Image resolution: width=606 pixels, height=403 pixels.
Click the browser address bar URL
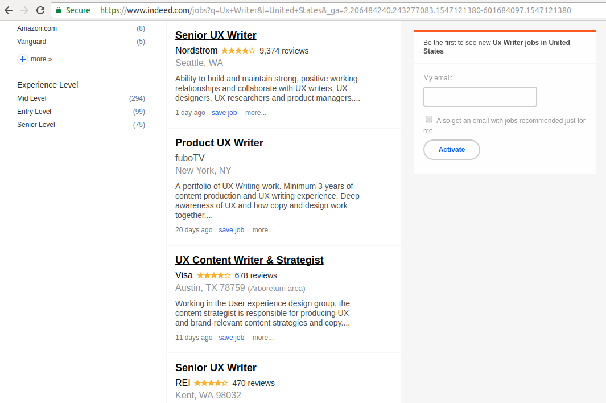(x=336, y=10)
